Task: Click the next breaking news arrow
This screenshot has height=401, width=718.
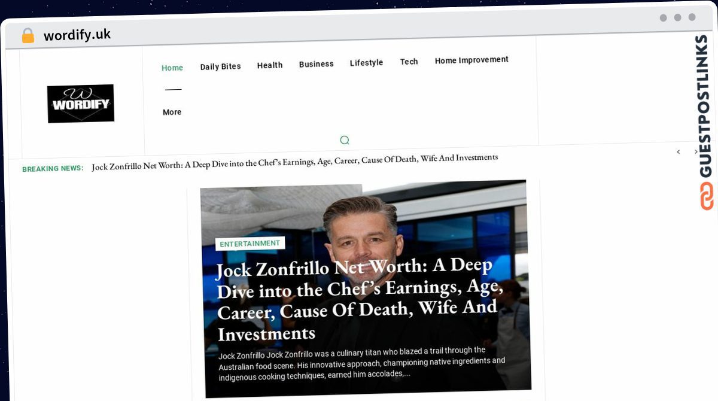Action: tap(695, 152)
